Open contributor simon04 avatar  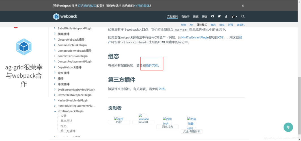pyautogui.click(x=144, y=117)
